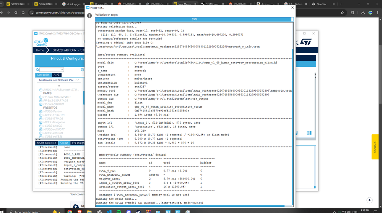
Task: Click download icon beside I-CUBE-wolfMQTT
Action: click(x=41, y=130)
